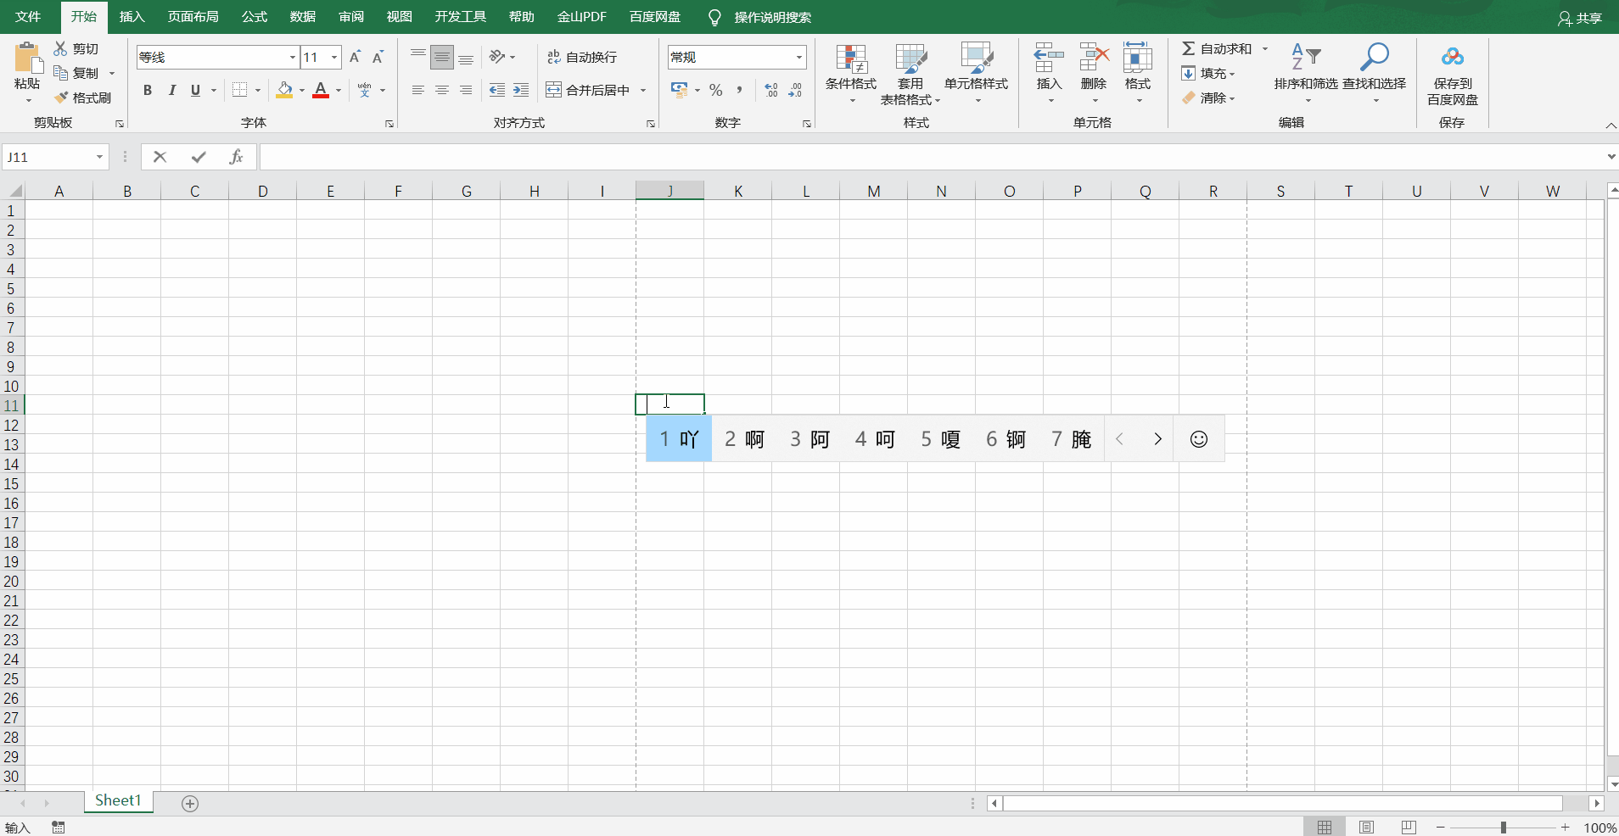The width and height of the screenshot is (1619, 836).
Task: Toggle Underline formatting
Action: point(195,90)
